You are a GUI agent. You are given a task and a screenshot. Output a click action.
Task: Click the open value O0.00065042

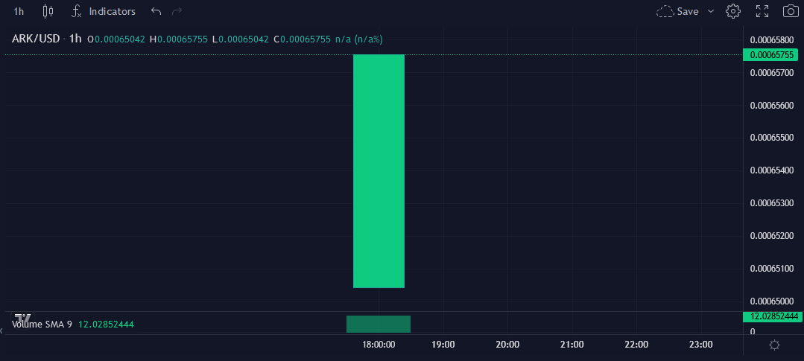pyautogui.click(x=116, y=39)
